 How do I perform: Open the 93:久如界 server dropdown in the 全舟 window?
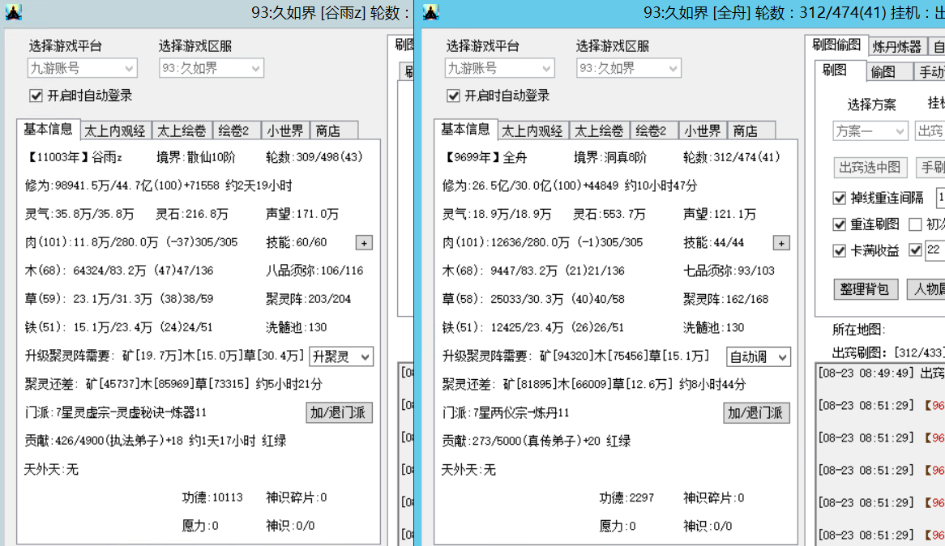point(629,68)
